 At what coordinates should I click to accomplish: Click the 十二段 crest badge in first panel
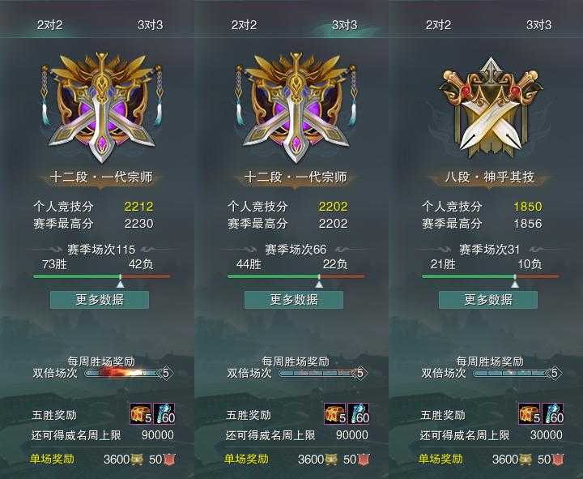click(101, 107)
